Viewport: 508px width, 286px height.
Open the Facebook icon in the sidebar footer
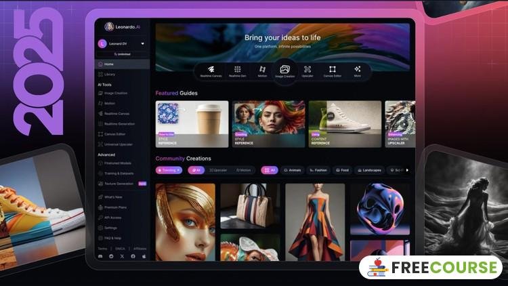[133, 256]
